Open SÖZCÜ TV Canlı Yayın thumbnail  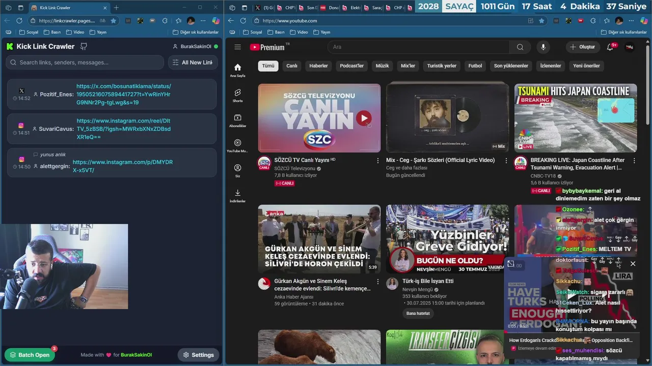pos(319,118)
